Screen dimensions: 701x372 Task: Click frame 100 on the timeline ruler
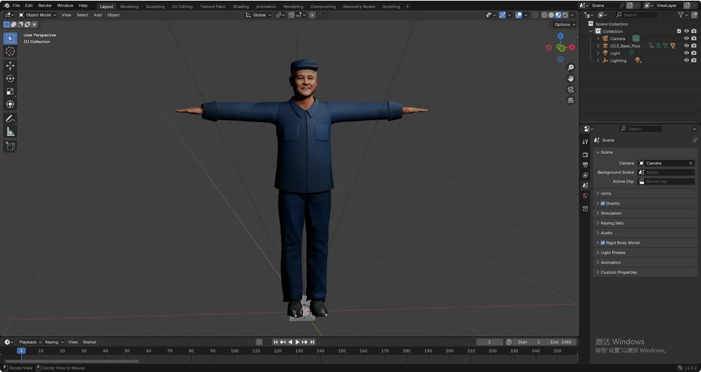[235, 351]
